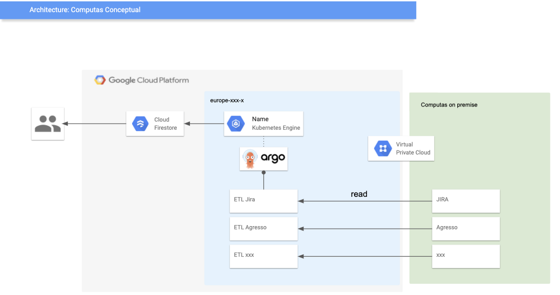Click the 'Virtual Private Cloud' text label

413,148
